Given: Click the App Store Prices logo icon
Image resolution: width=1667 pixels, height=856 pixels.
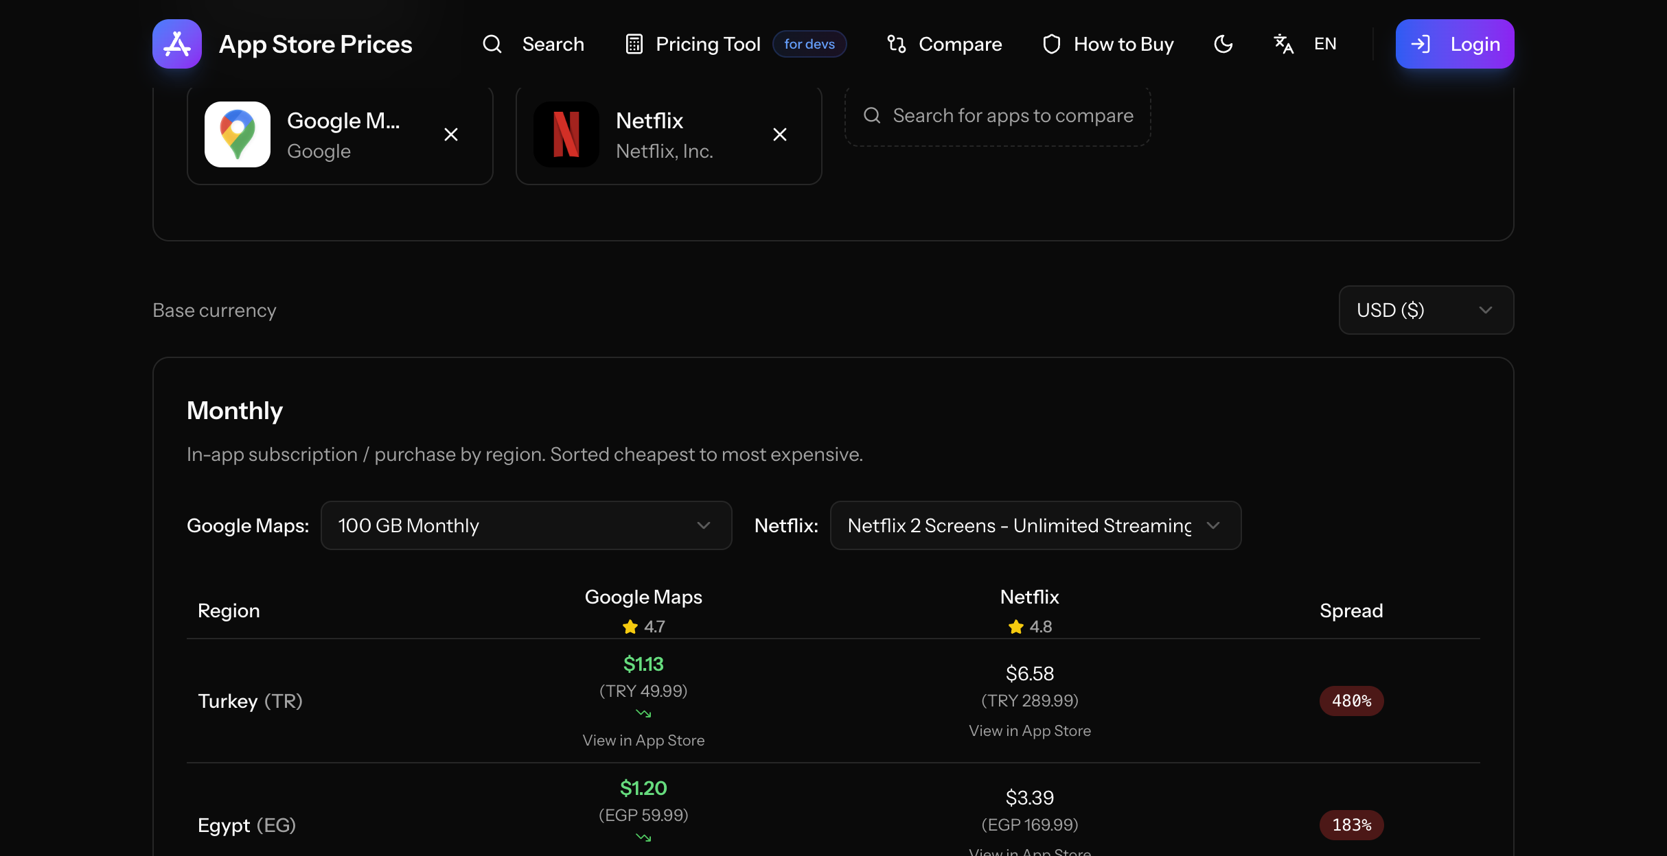Looking at the screenshot, I should [177, 44].
